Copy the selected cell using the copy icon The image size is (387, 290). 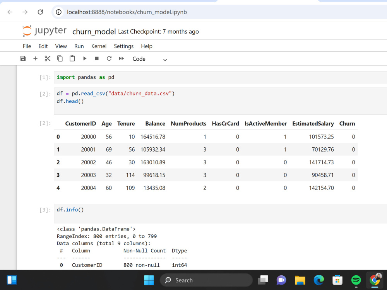click(x=60, y=58)
